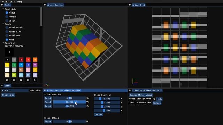
Task: Click the ZW rotation slider
Action: coord(69,106)
